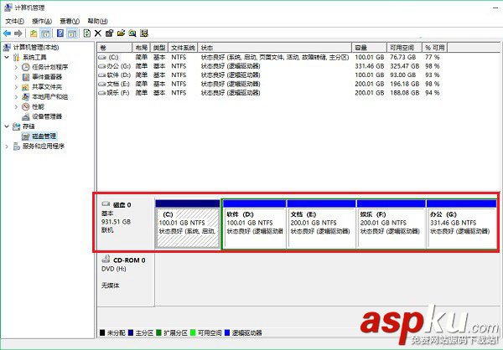Collapse the 系统工具 tree node
Screen dimensions: 503x350
(x=7, y=58)
